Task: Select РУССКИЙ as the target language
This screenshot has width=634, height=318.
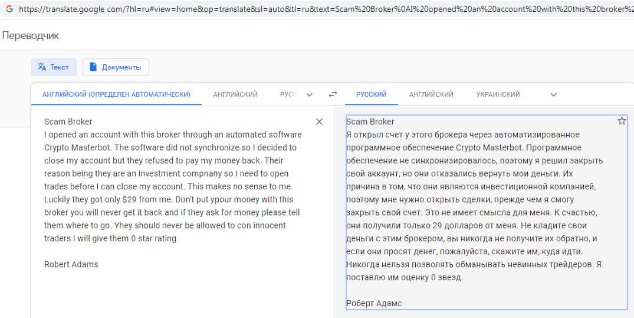Action: point(371,94)
